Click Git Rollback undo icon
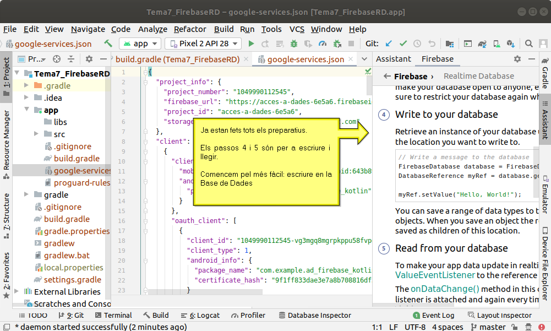Screen dimensions: 551x331 point(432,44)
